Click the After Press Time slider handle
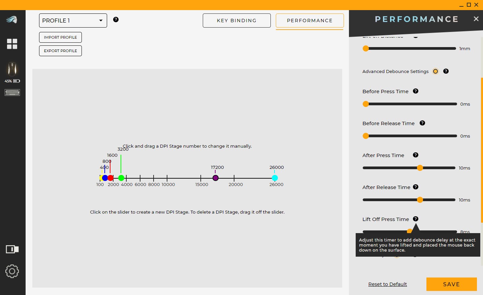 coord(420,168)
